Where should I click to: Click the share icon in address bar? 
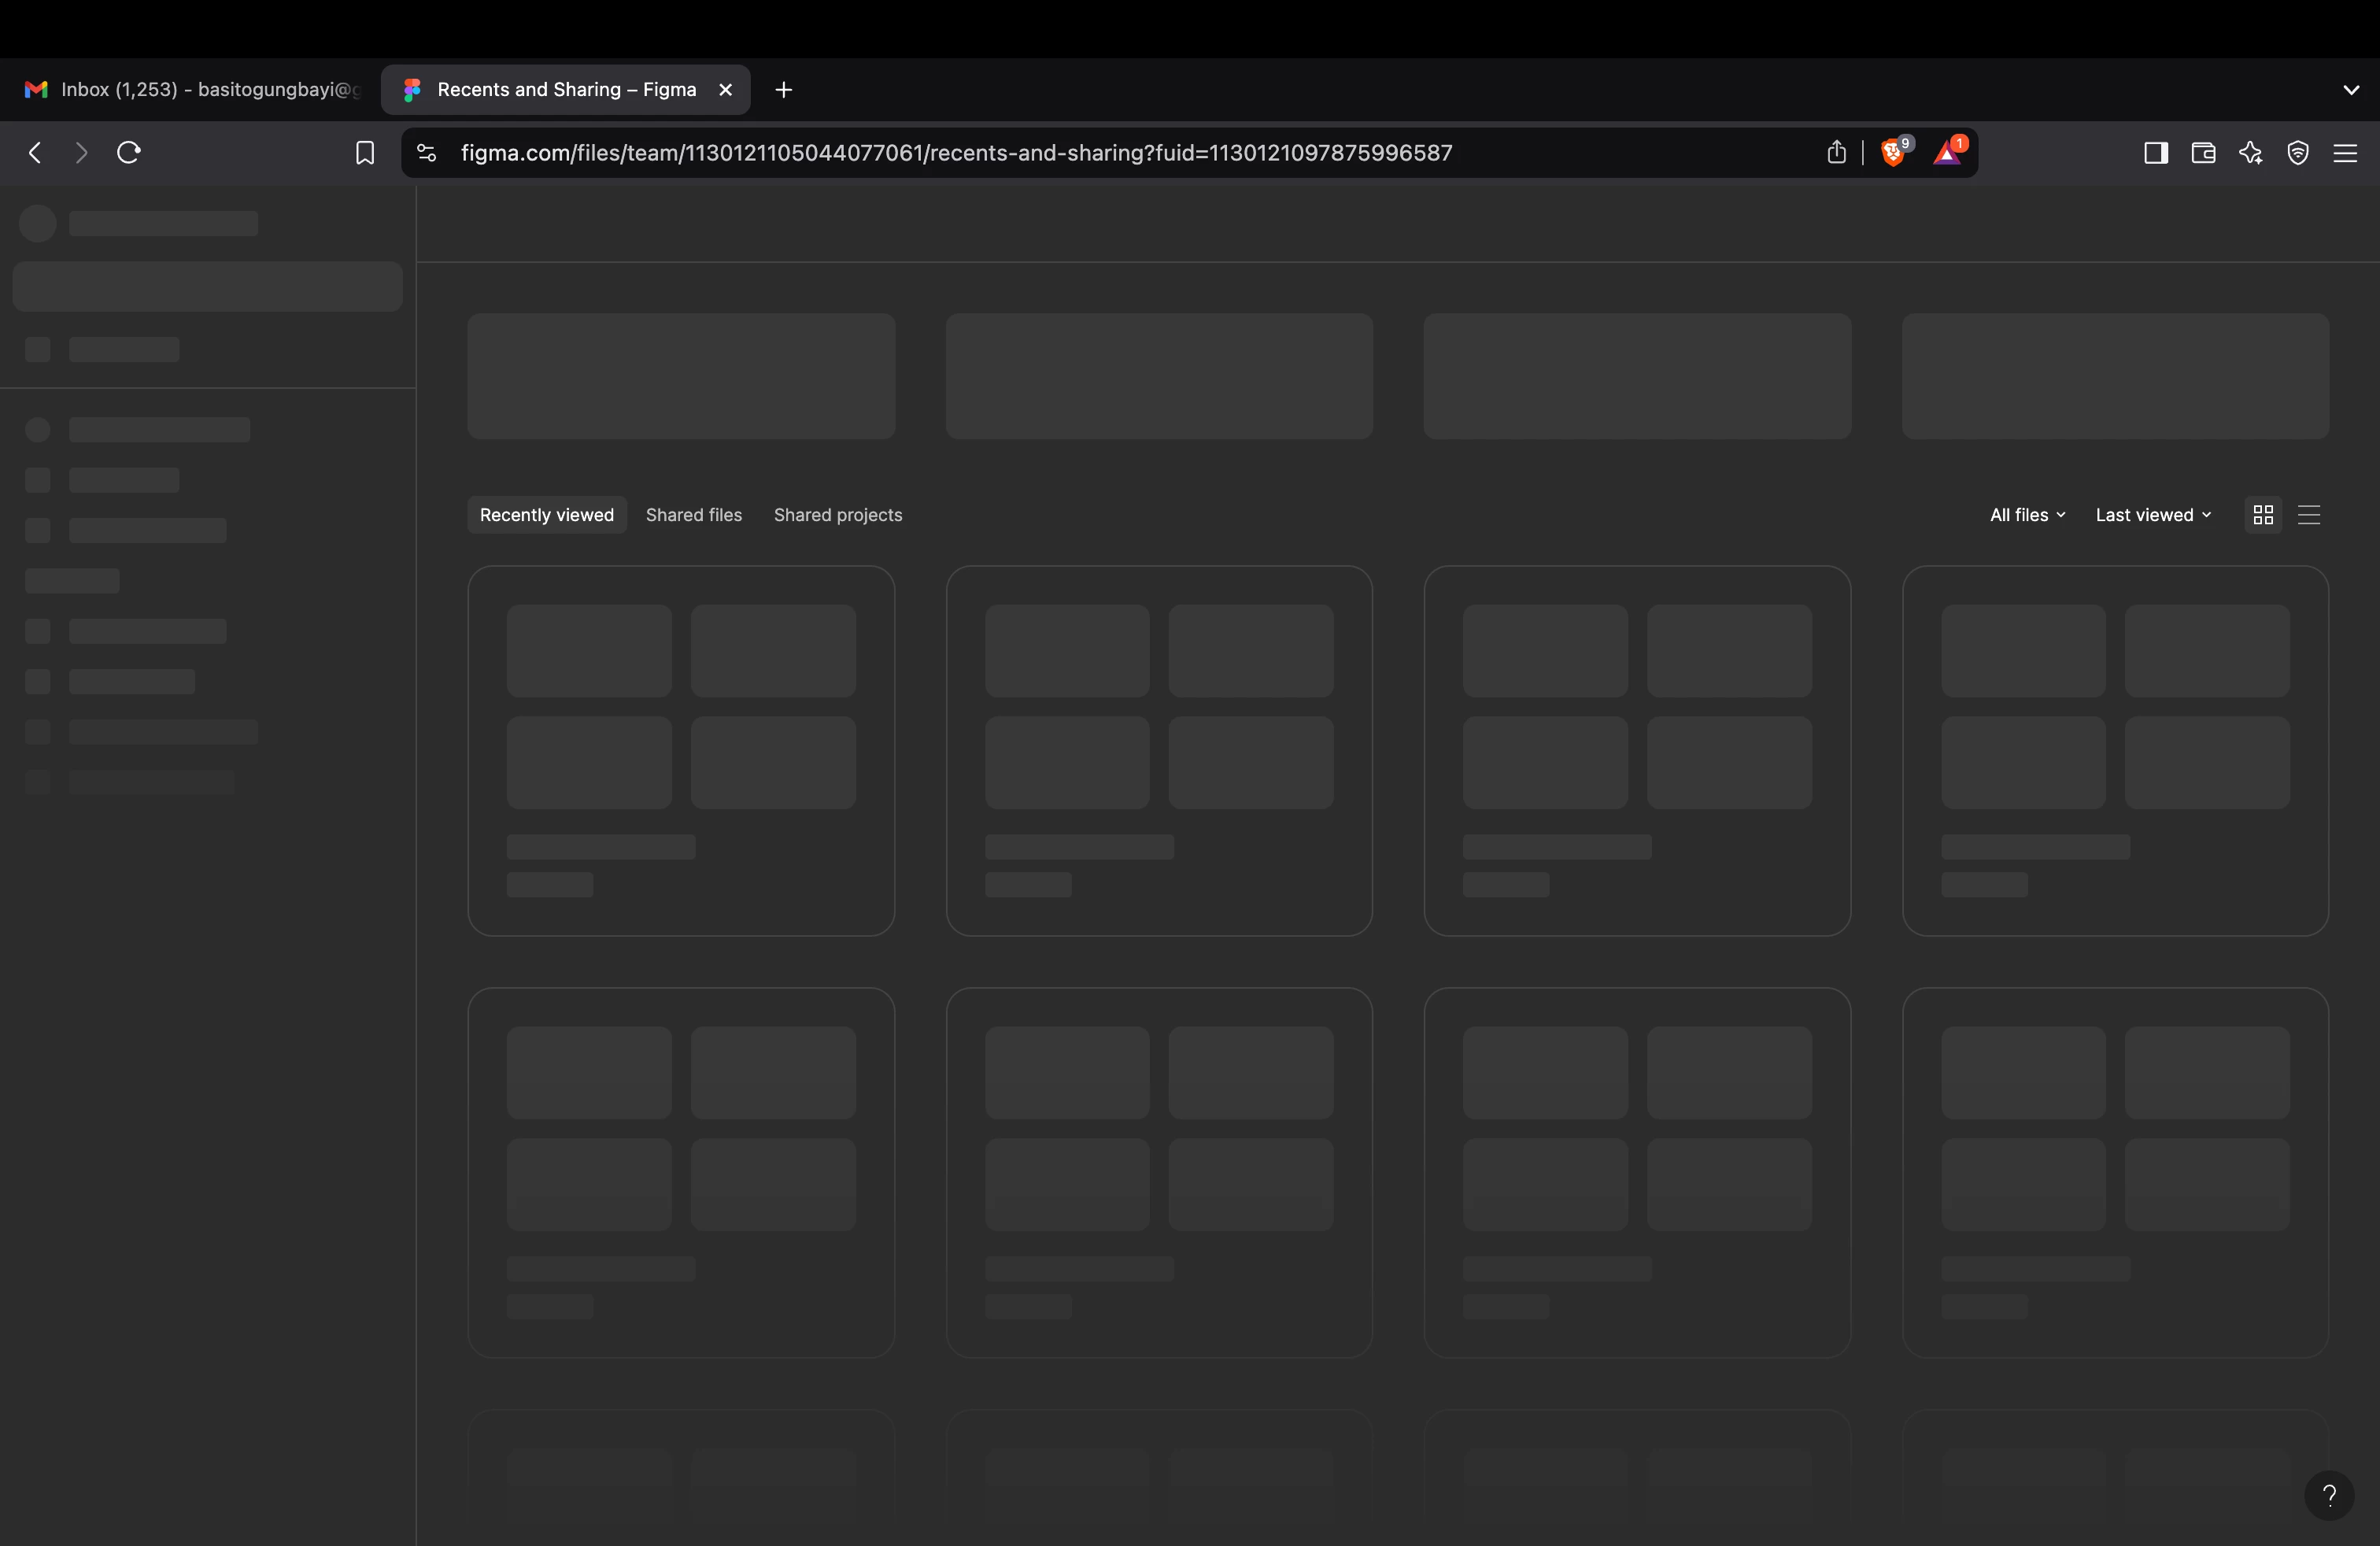tap(1836, 152)
